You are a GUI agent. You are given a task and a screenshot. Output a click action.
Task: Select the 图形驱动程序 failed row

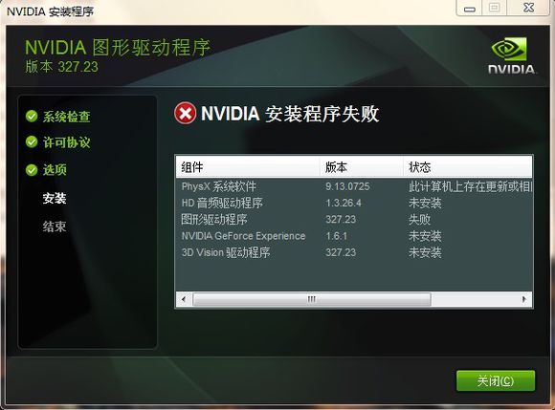point(354,220)
